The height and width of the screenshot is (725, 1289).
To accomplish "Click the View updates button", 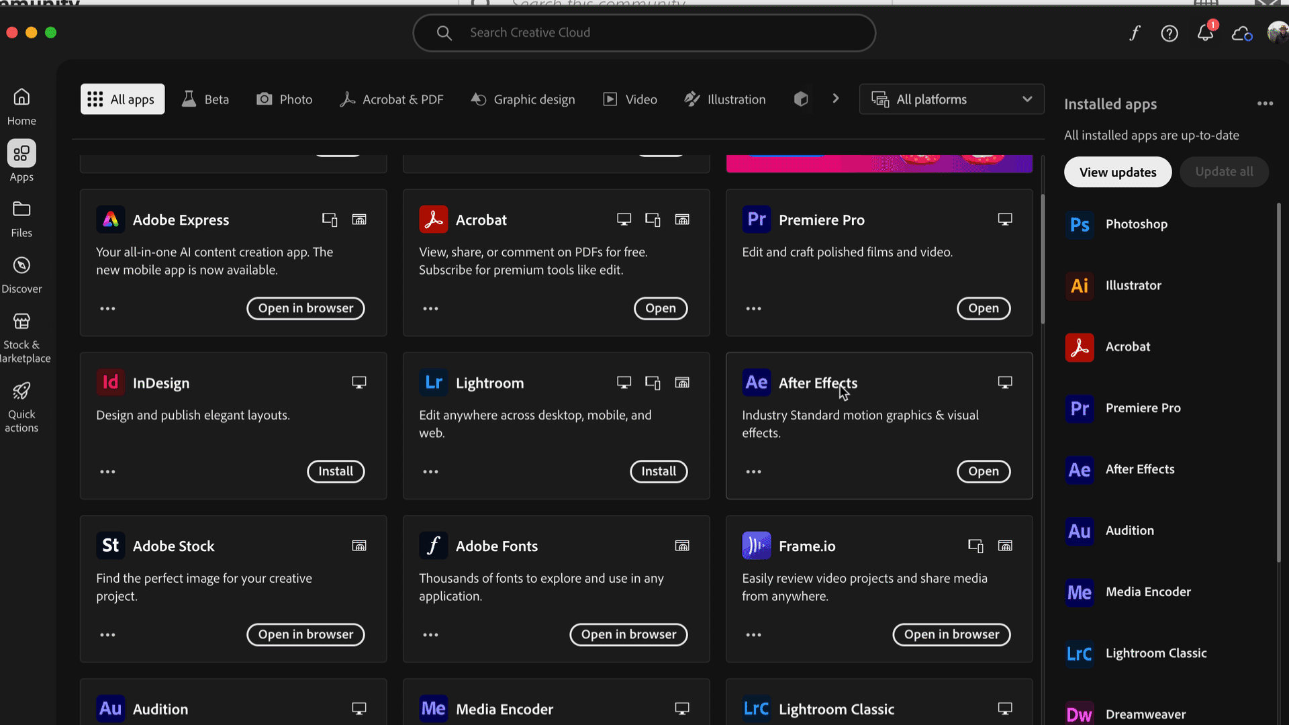I will [1118, 172].
